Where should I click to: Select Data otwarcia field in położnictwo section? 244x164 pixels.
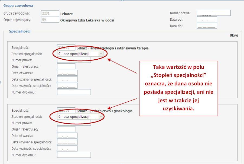coord(67,136)
